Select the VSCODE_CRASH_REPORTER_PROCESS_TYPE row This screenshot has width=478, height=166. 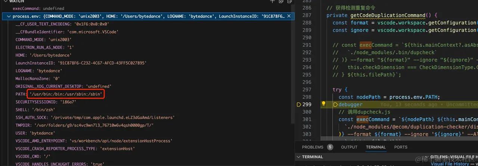148,149
